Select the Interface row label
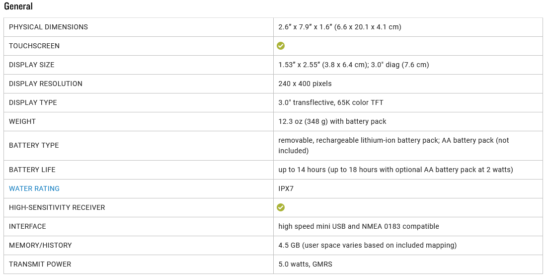The height and width of the screenshot is (277, 547). 27,226
